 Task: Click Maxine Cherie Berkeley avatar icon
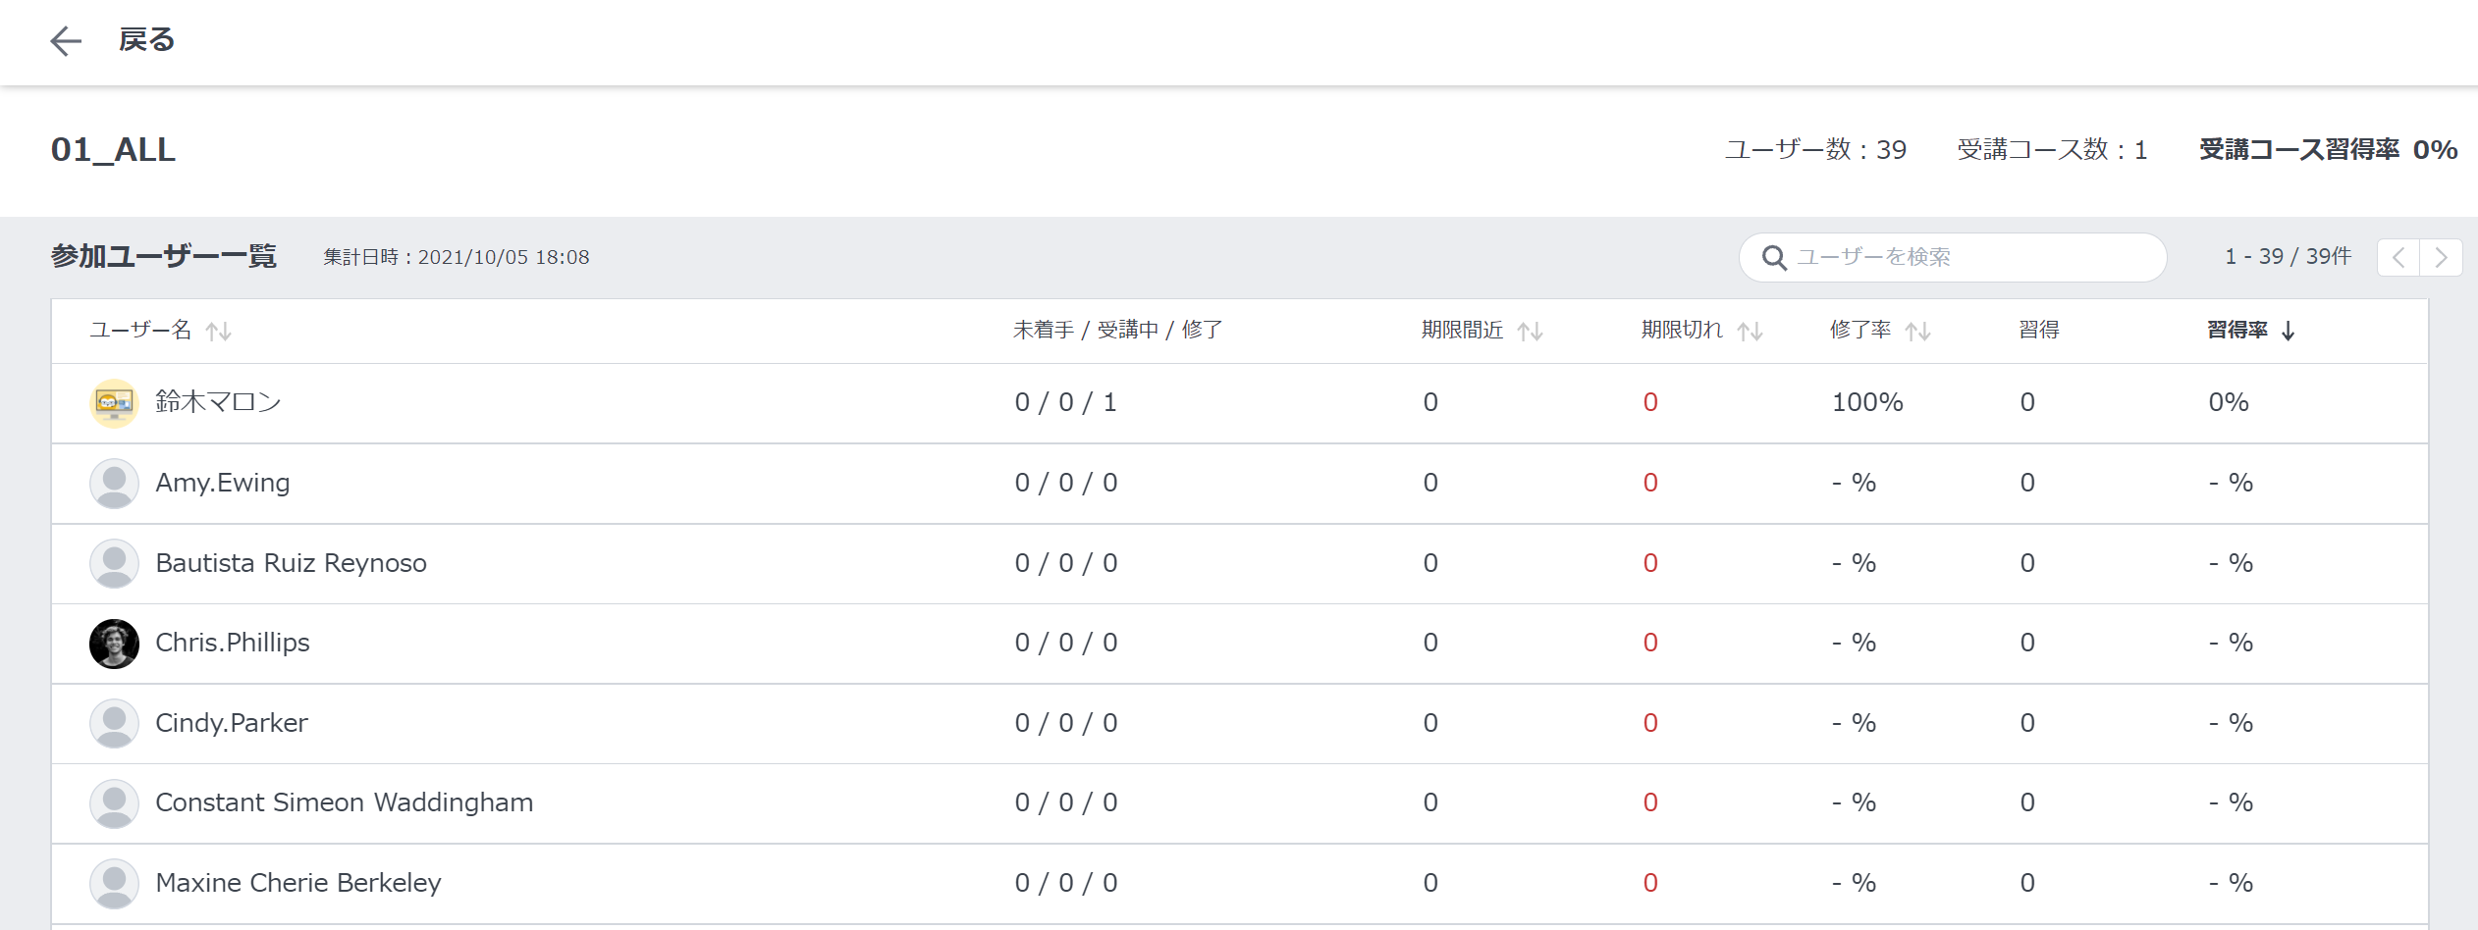pos(114,884)
